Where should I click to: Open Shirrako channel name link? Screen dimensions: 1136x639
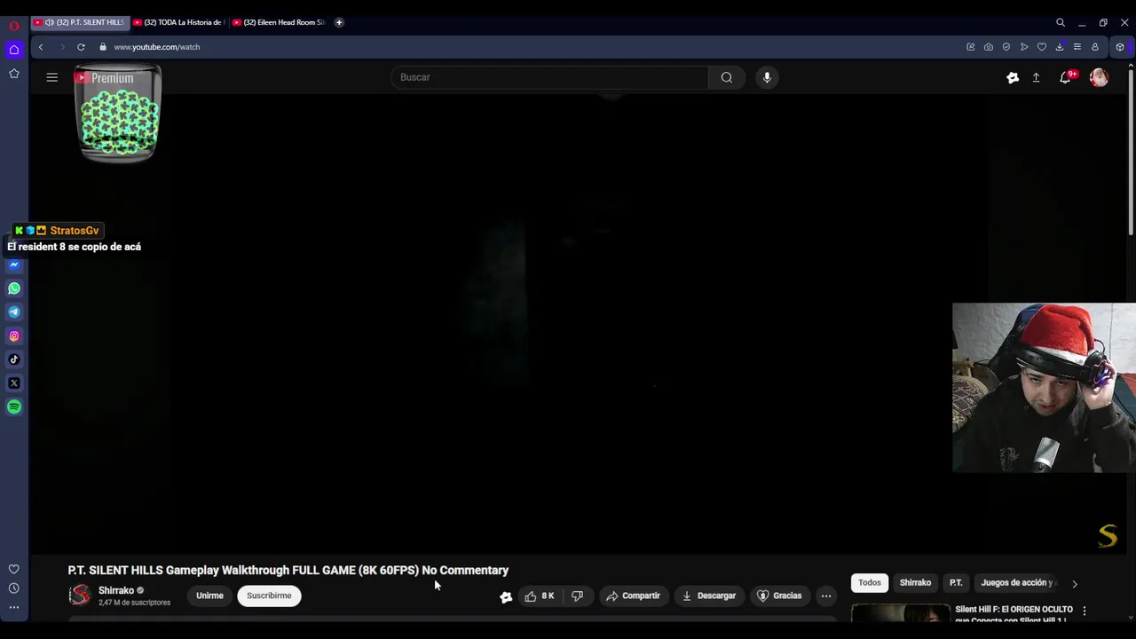coord(116,590)
